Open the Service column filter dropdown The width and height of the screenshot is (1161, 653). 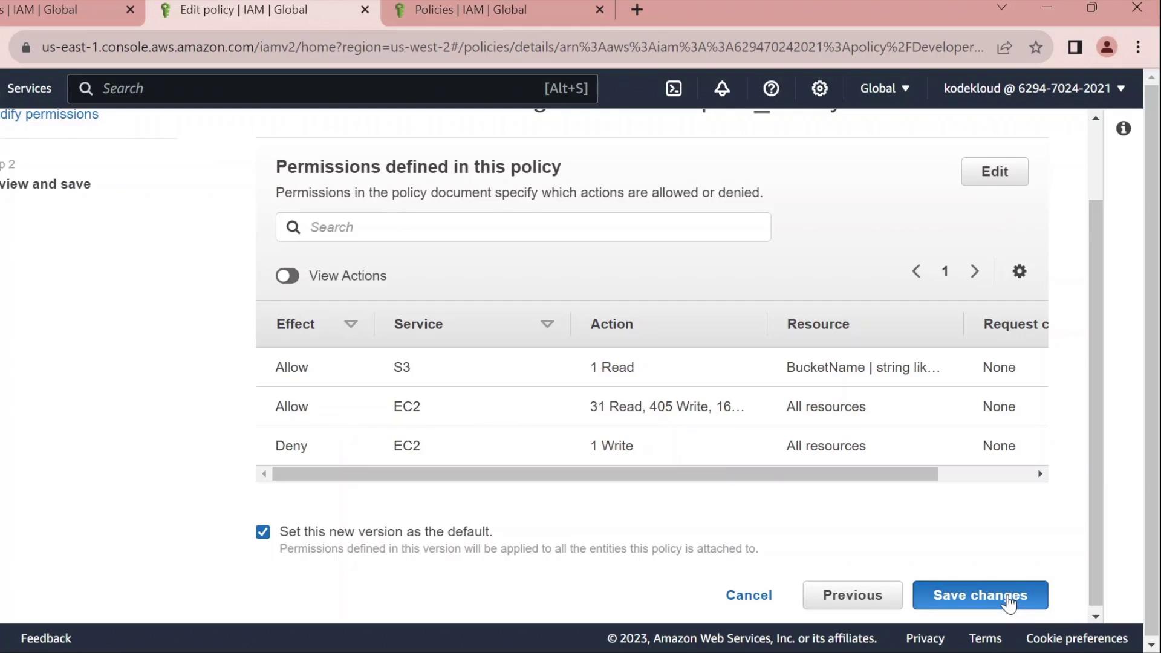pyautogui.click(x=547, y=324)
